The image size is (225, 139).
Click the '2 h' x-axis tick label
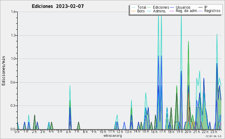pos(34,132)
